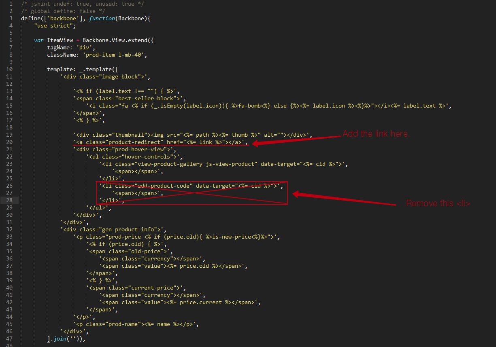
Task: Place cursor on the "use strict" string
Action: coord(55,25)
